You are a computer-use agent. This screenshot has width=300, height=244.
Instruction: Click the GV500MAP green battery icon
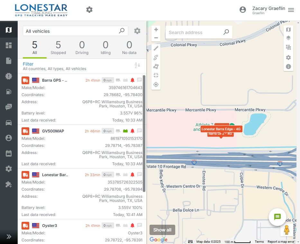[125, 131]
